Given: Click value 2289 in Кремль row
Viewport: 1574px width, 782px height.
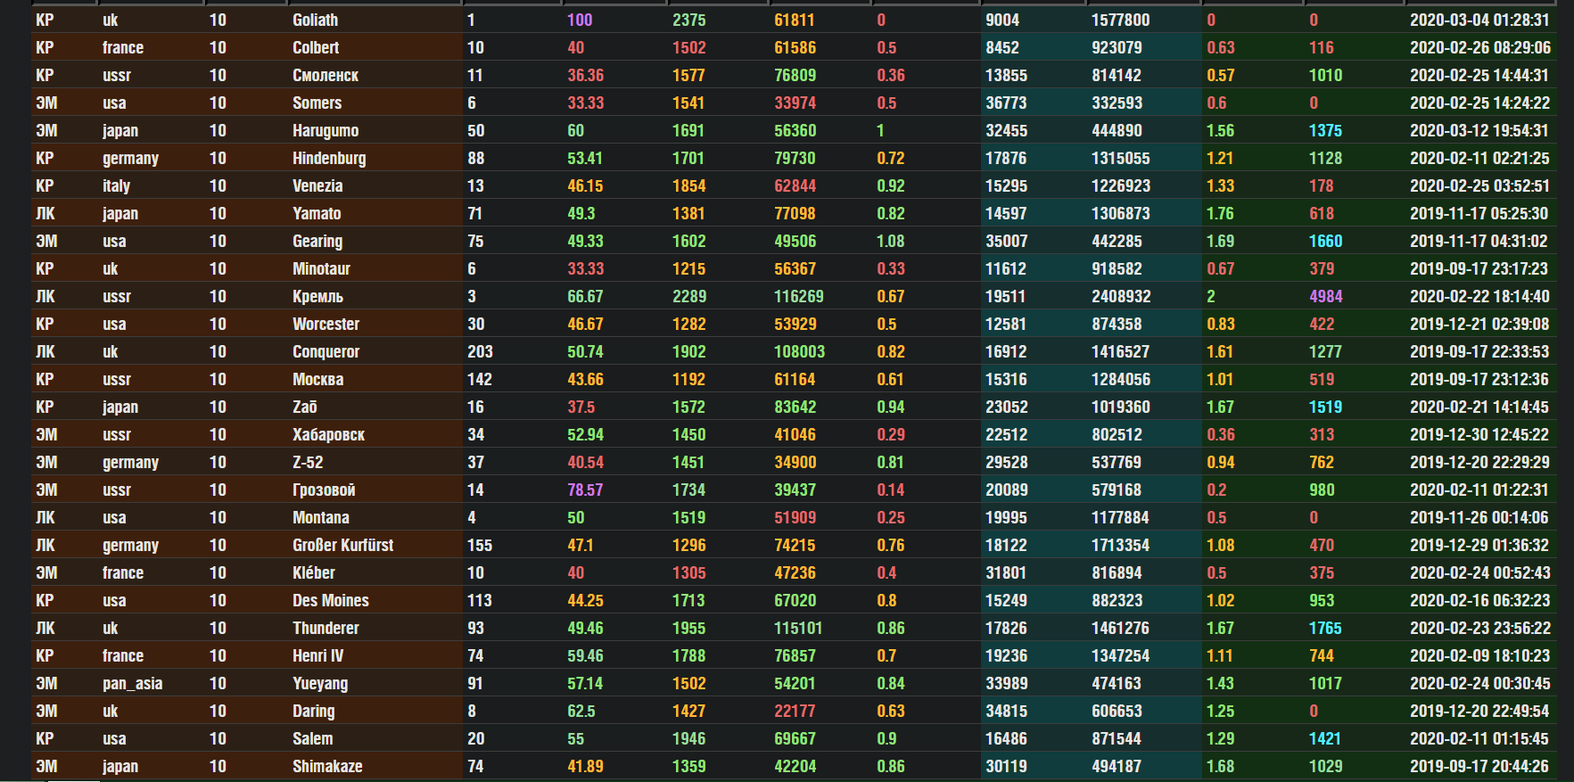Looking at the screenshot, I should click(689, 296).
